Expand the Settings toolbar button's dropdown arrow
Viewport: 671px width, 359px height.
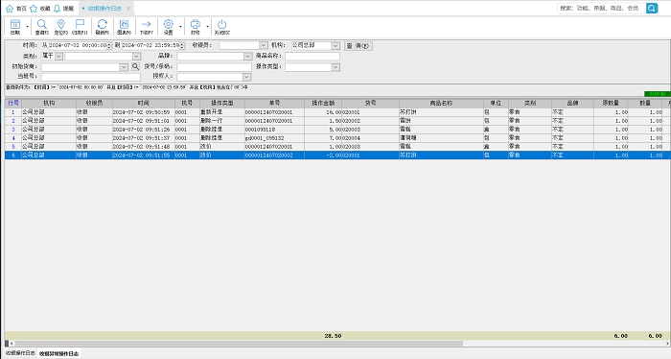180,27
